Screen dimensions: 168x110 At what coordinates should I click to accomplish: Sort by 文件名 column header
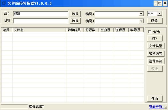pos(39,30)
